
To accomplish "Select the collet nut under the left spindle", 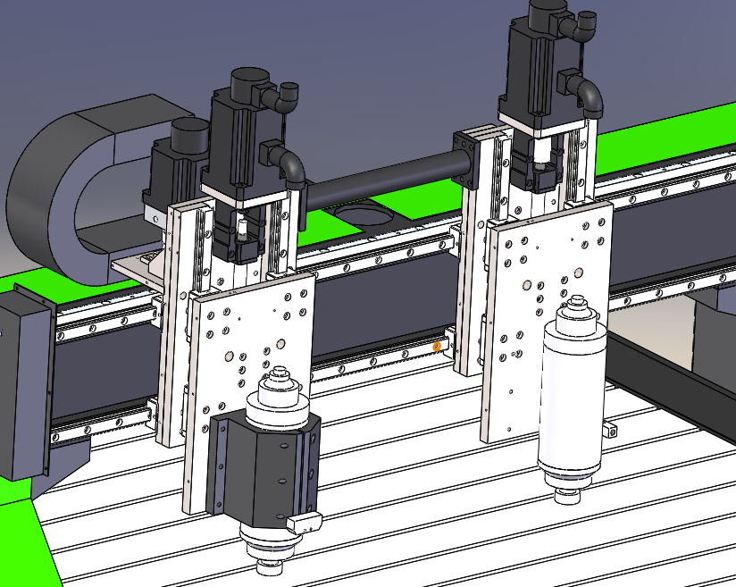I will 271,566.
